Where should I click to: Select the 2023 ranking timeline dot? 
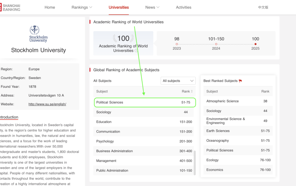coord(177,44)
